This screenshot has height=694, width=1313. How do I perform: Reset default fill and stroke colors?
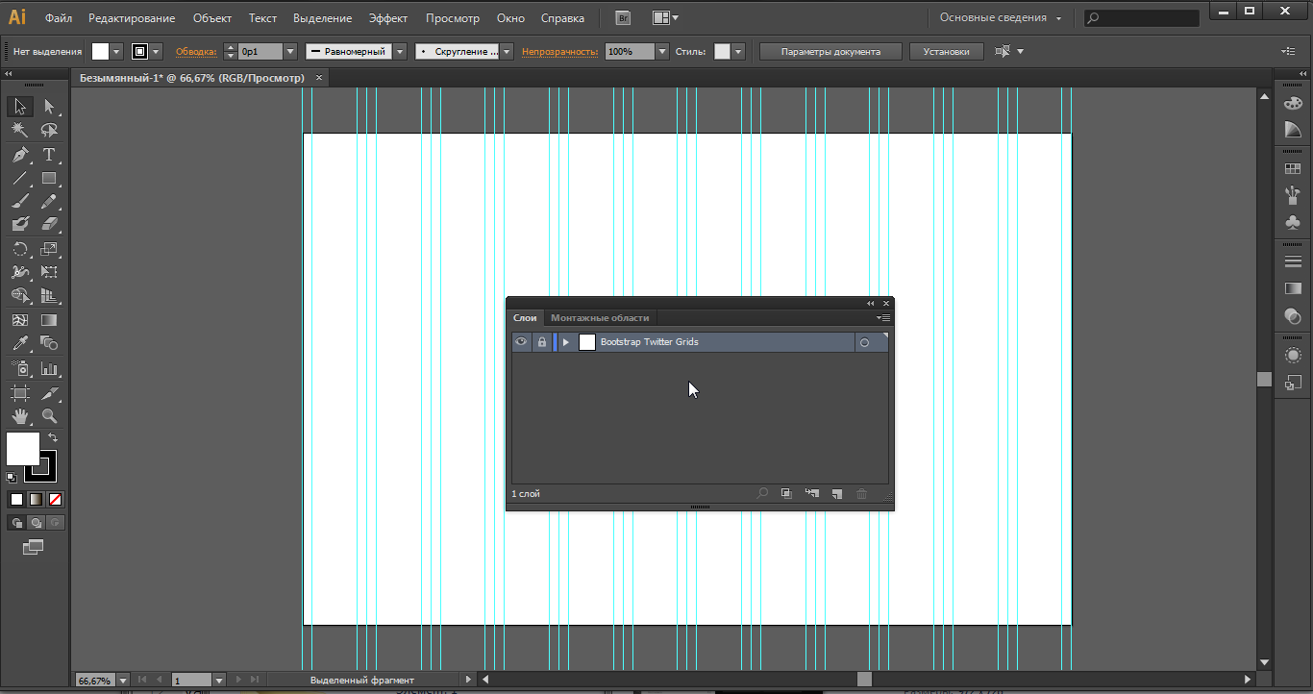[12, 477]
